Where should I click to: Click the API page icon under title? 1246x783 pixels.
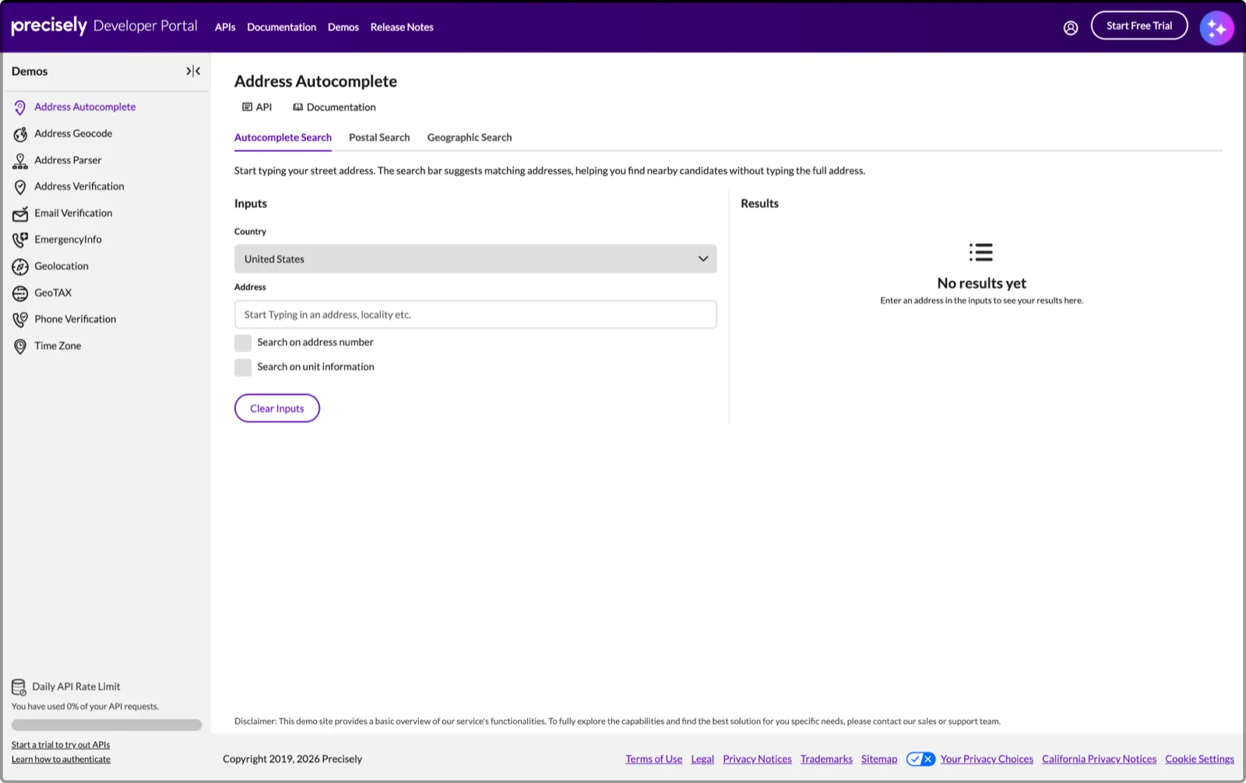(247, 107)
